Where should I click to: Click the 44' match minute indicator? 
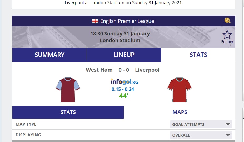[123, 96]
